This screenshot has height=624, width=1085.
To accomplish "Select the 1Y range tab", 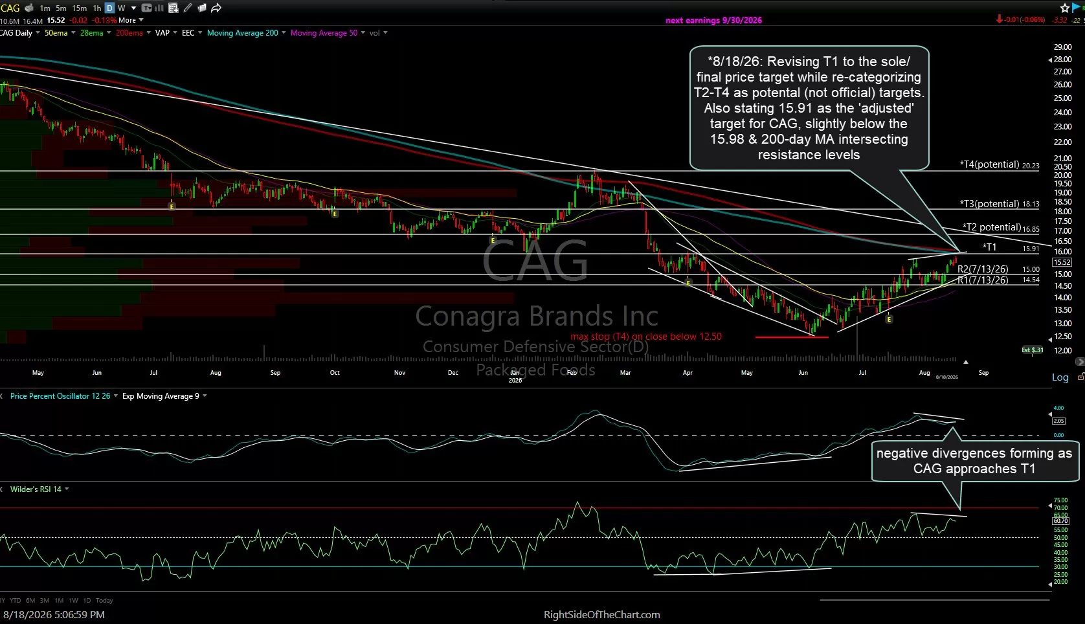I will (3, 601).
